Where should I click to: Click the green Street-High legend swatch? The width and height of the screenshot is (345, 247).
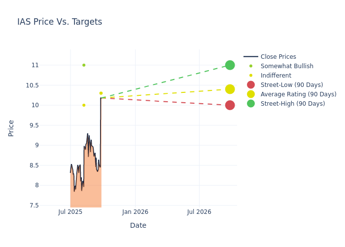pyautogui.click(x=251, y=104)
